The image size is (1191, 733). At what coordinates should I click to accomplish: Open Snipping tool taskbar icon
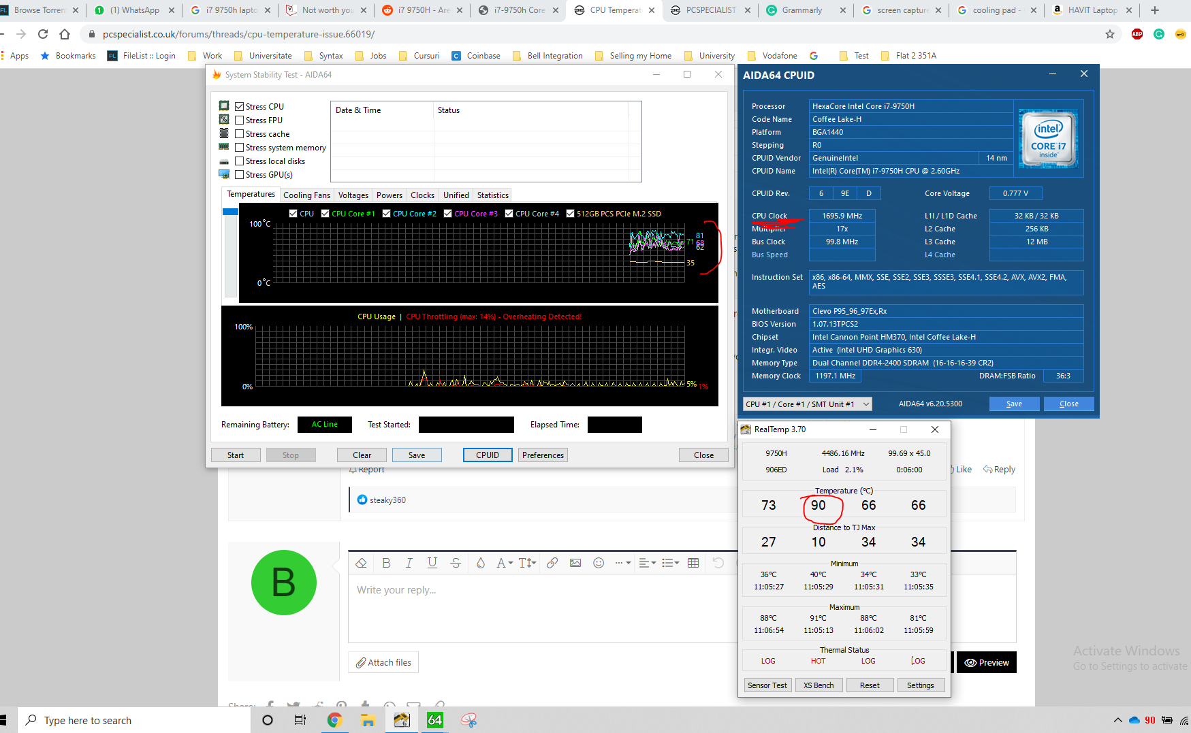click(x=469, y=720)
